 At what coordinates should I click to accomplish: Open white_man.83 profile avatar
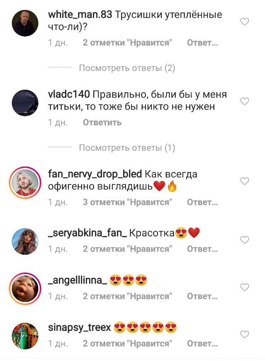point(25,23)
